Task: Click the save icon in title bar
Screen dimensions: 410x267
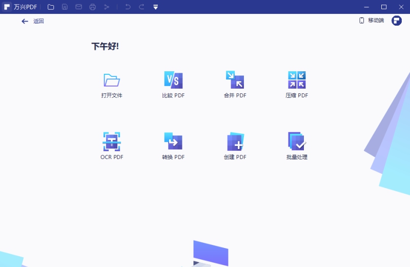Action: 65,7
